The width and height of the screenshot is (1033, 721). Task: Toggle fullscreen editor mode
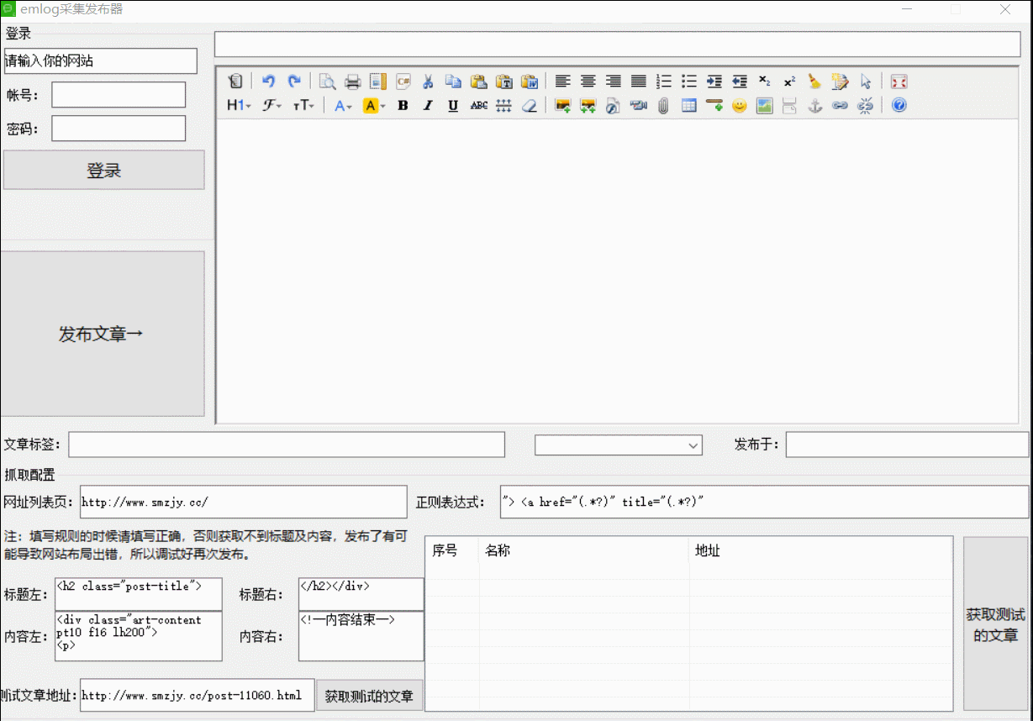(899, 82)
